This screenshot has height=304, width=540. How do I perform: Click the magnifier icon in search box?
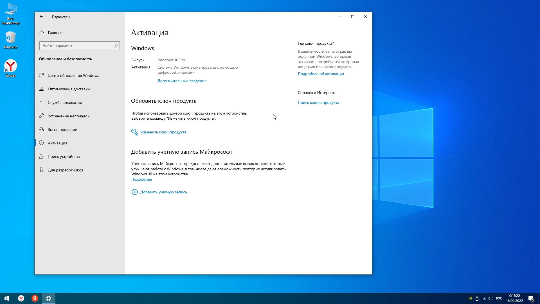point(116,46)
